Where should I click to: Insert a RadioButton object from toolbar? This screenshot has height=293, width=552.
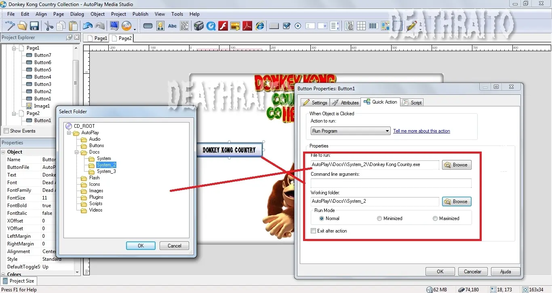click(298, 26)
